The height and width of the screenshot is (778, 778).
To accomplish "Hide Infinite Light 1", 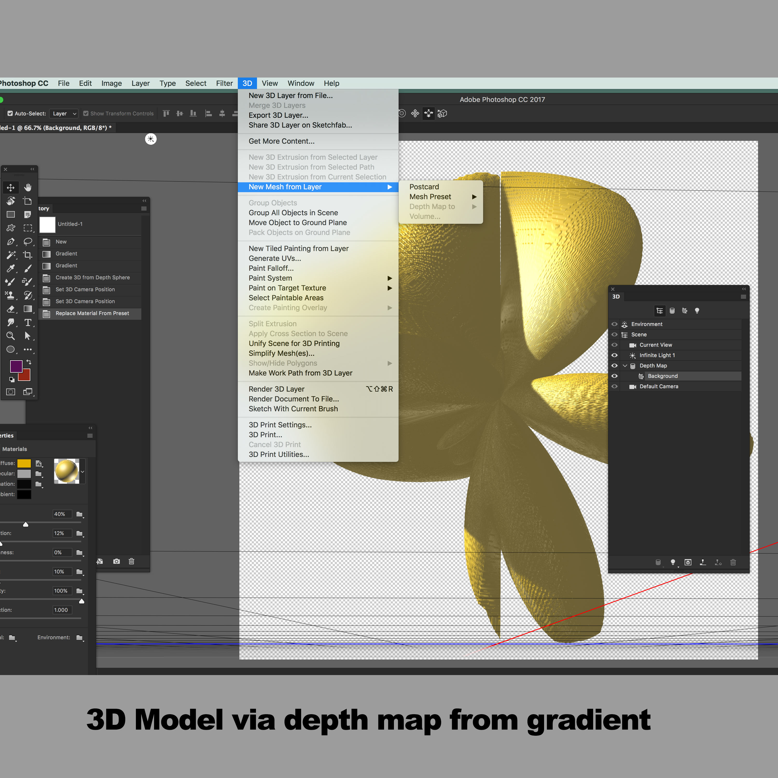I will [615, 355].
